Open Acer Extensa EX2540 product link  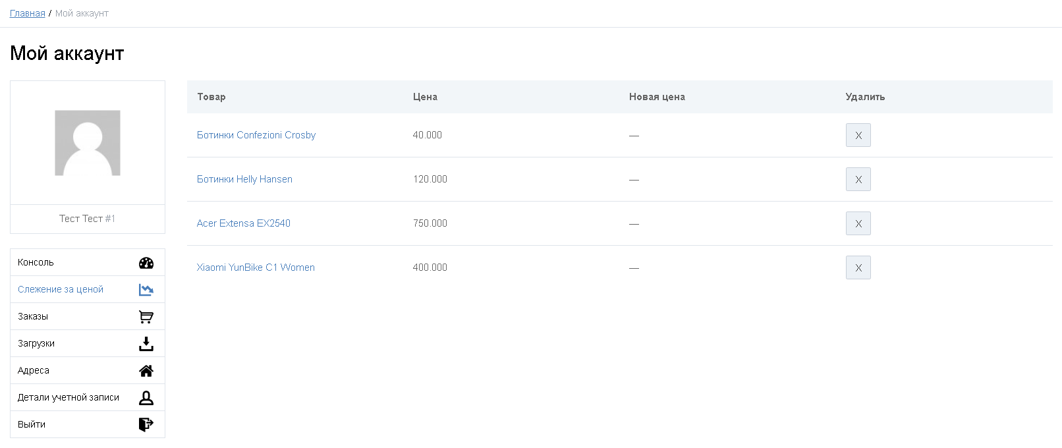[x=244, y=223]
